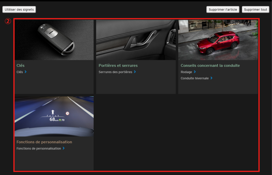Click chevron beside 'Fonctions de personnalisation' link
Screen dimensions: 272x175
click(x=64, y=148)
